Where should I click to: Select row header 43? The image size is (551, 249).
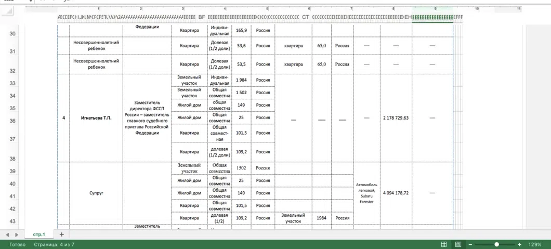point(12,221)
